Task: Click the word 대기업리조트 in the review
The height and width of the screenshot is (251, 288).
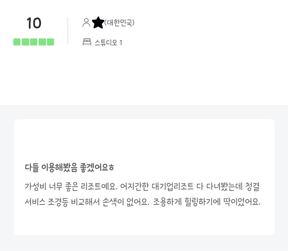Action: (x=173, y=187)
